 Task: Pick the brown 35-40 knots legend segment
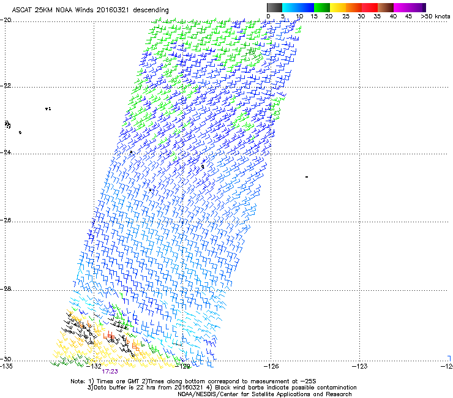(x=386, y=7)
